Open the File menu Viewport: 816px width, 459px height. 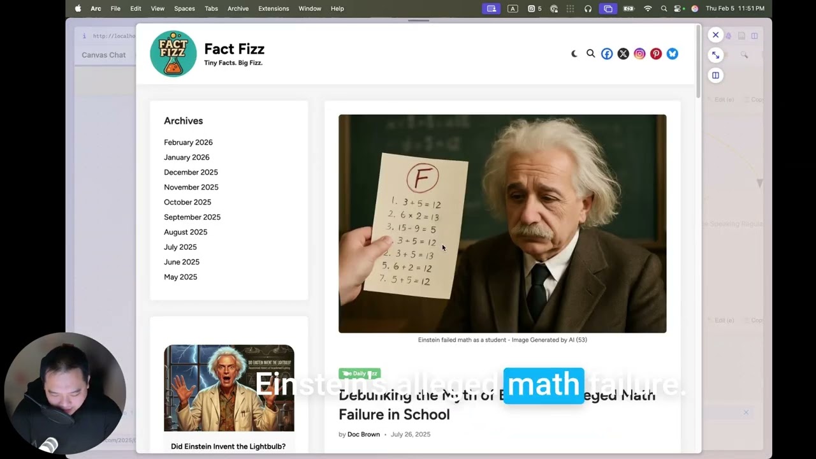click(x=115, y=8)
